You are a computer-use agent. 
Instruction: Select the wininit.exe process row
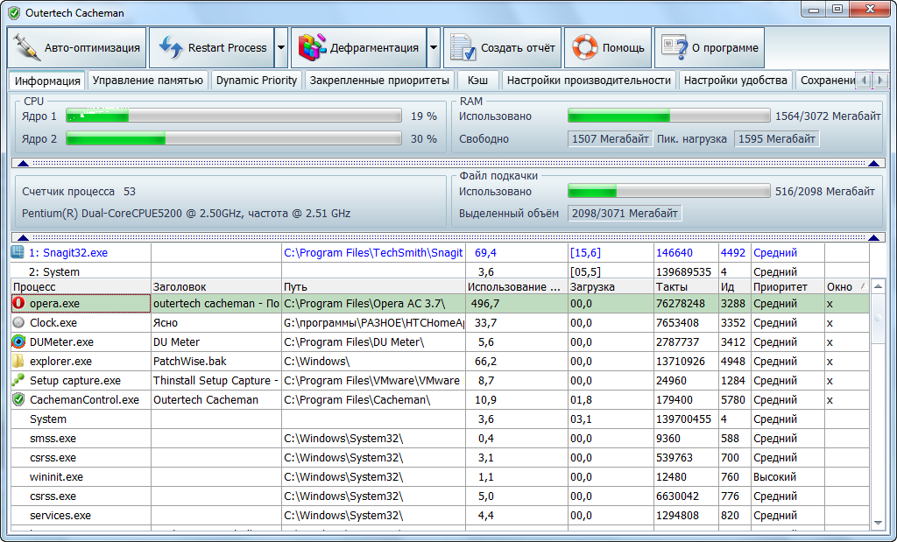440,477
